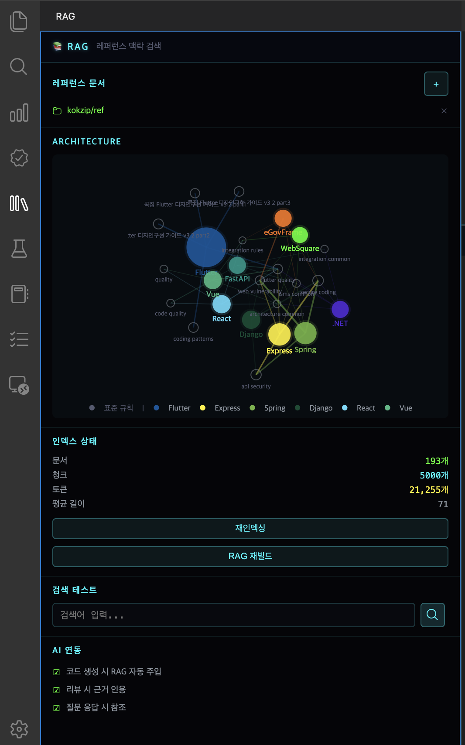
Task: Select the teal FastAPI graph node
Action: click(x=237, y=265)
